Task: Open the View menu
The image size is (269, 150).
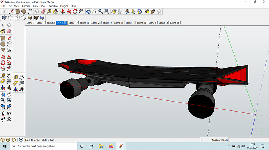Action: click(17, 6)
